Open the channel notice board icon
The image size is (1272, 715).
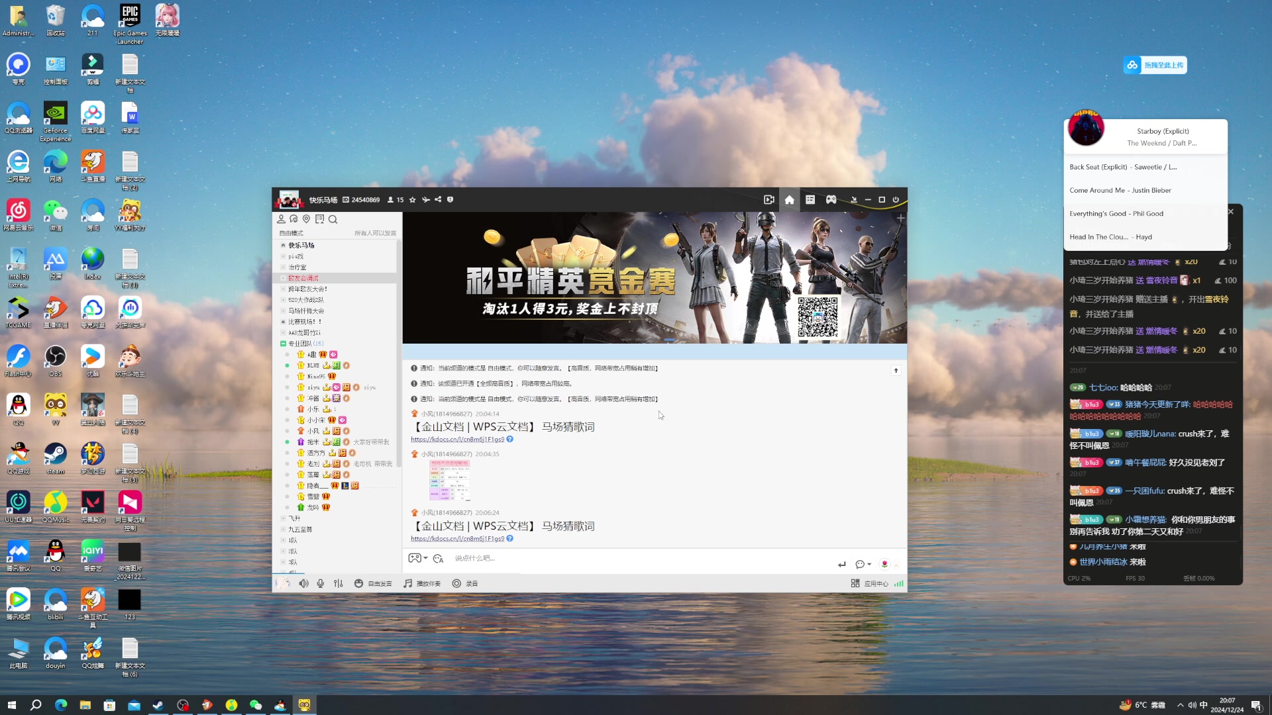pyautogui.click(x=319, y=219)
